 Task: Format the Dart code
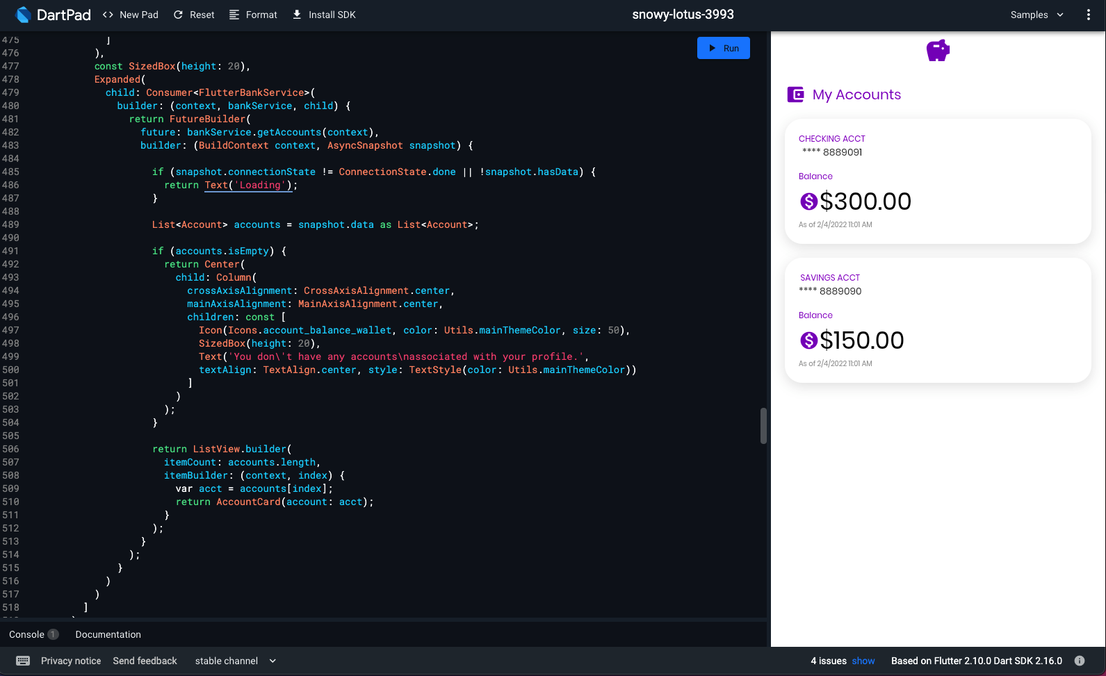tap(253, 15)
